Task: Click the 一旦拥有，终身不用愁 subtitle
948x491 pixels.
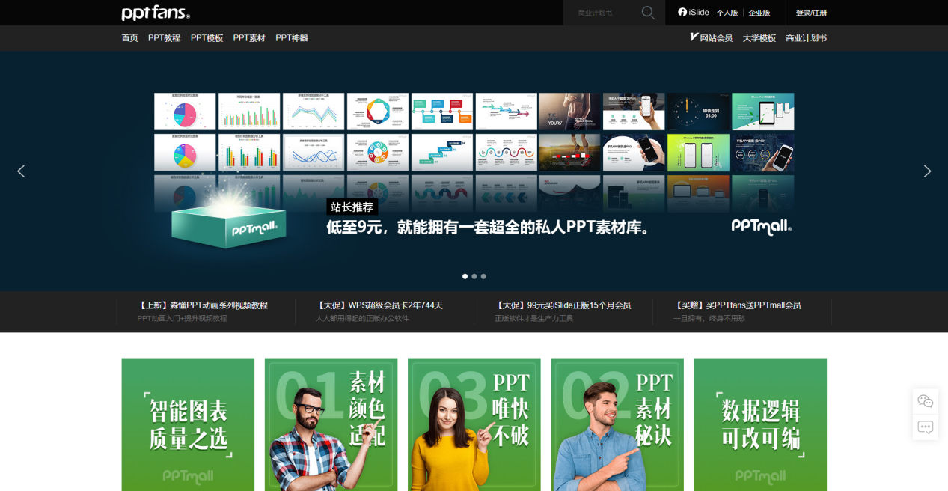Action: click(709, 319)
